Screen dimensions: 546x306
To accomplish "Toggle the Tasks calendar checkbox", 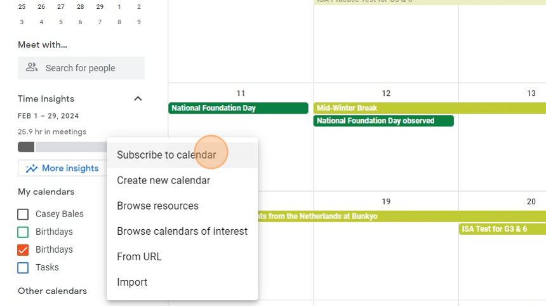I will coord(23,267).
